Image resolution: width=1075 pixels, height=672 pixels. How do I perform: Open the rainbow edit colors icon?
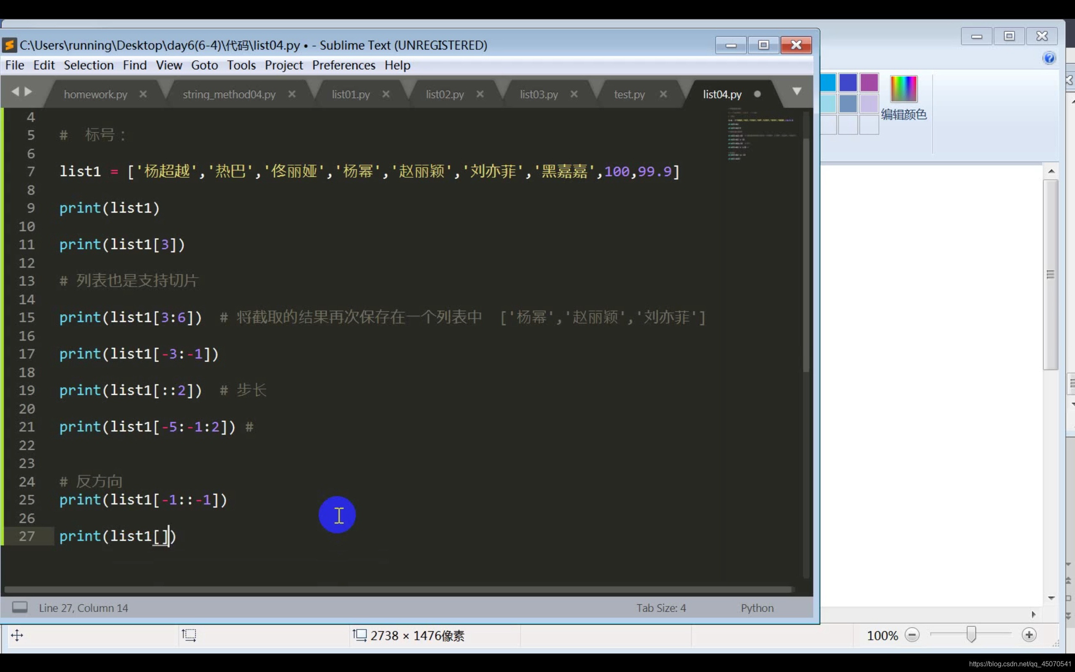pyautogui.click(x=904, y=89)
